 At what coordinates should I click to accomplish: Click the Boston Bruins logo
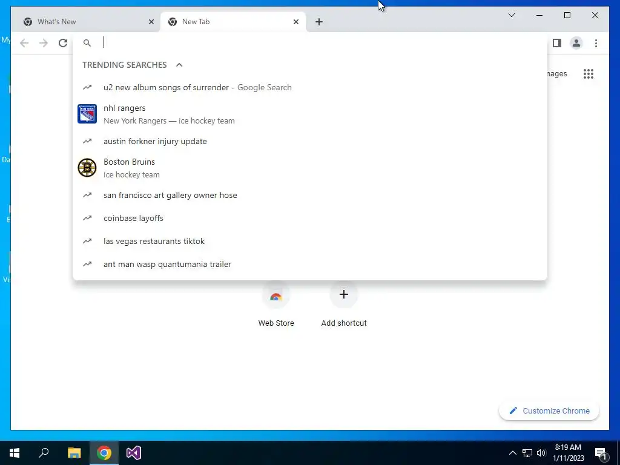point(87,168)
